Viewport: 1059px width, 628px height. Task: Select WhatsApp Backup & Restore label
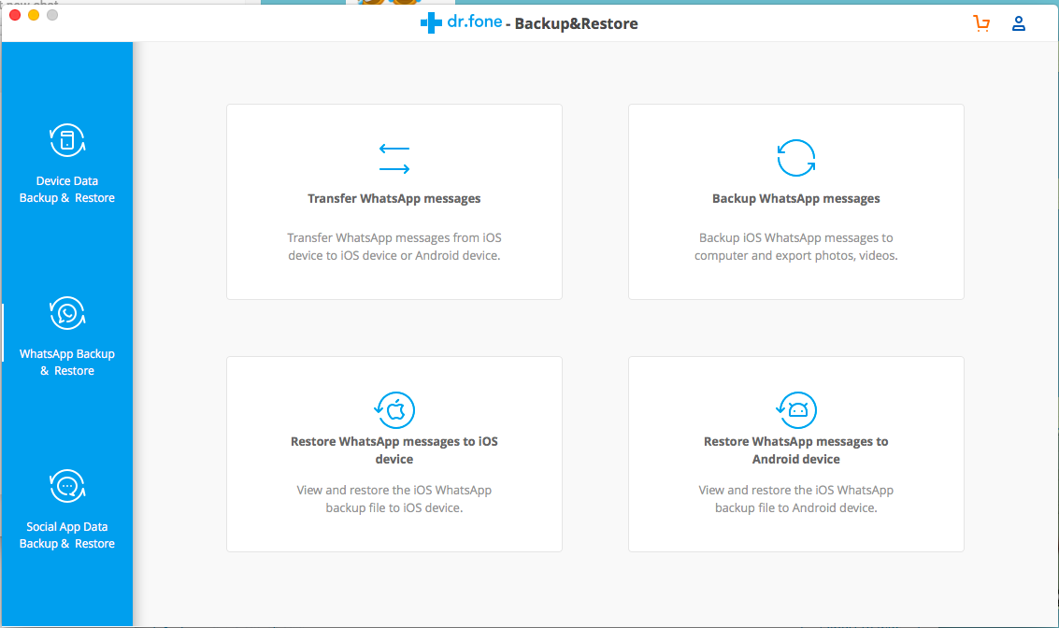tap(67, 363)
